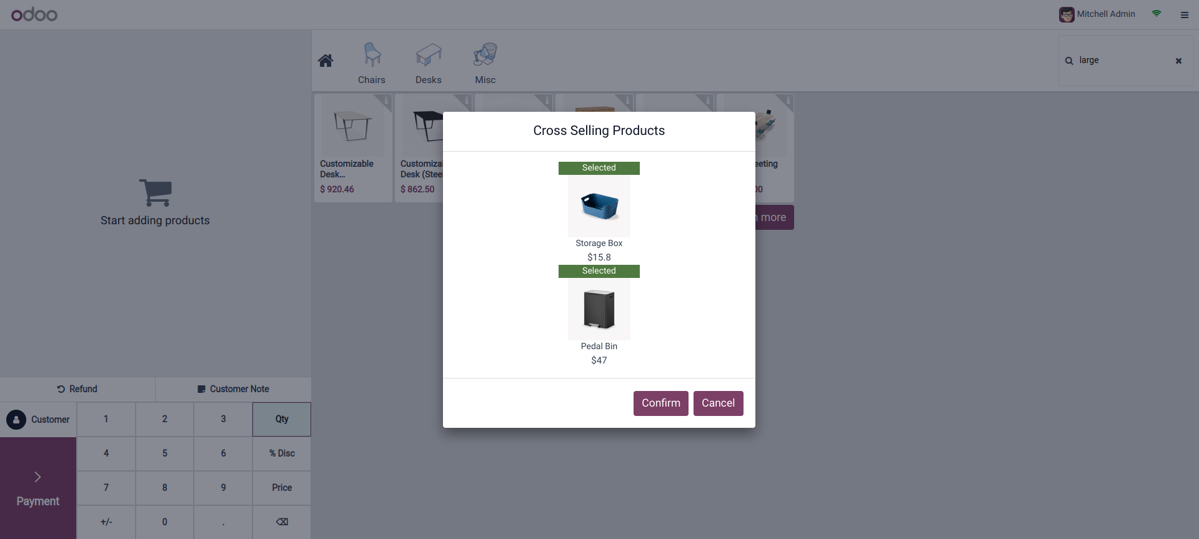This screenshot has width=1199, height=539.
Task: Click the Mitchell Admin user avatar
Action: tap(1067, 14)
